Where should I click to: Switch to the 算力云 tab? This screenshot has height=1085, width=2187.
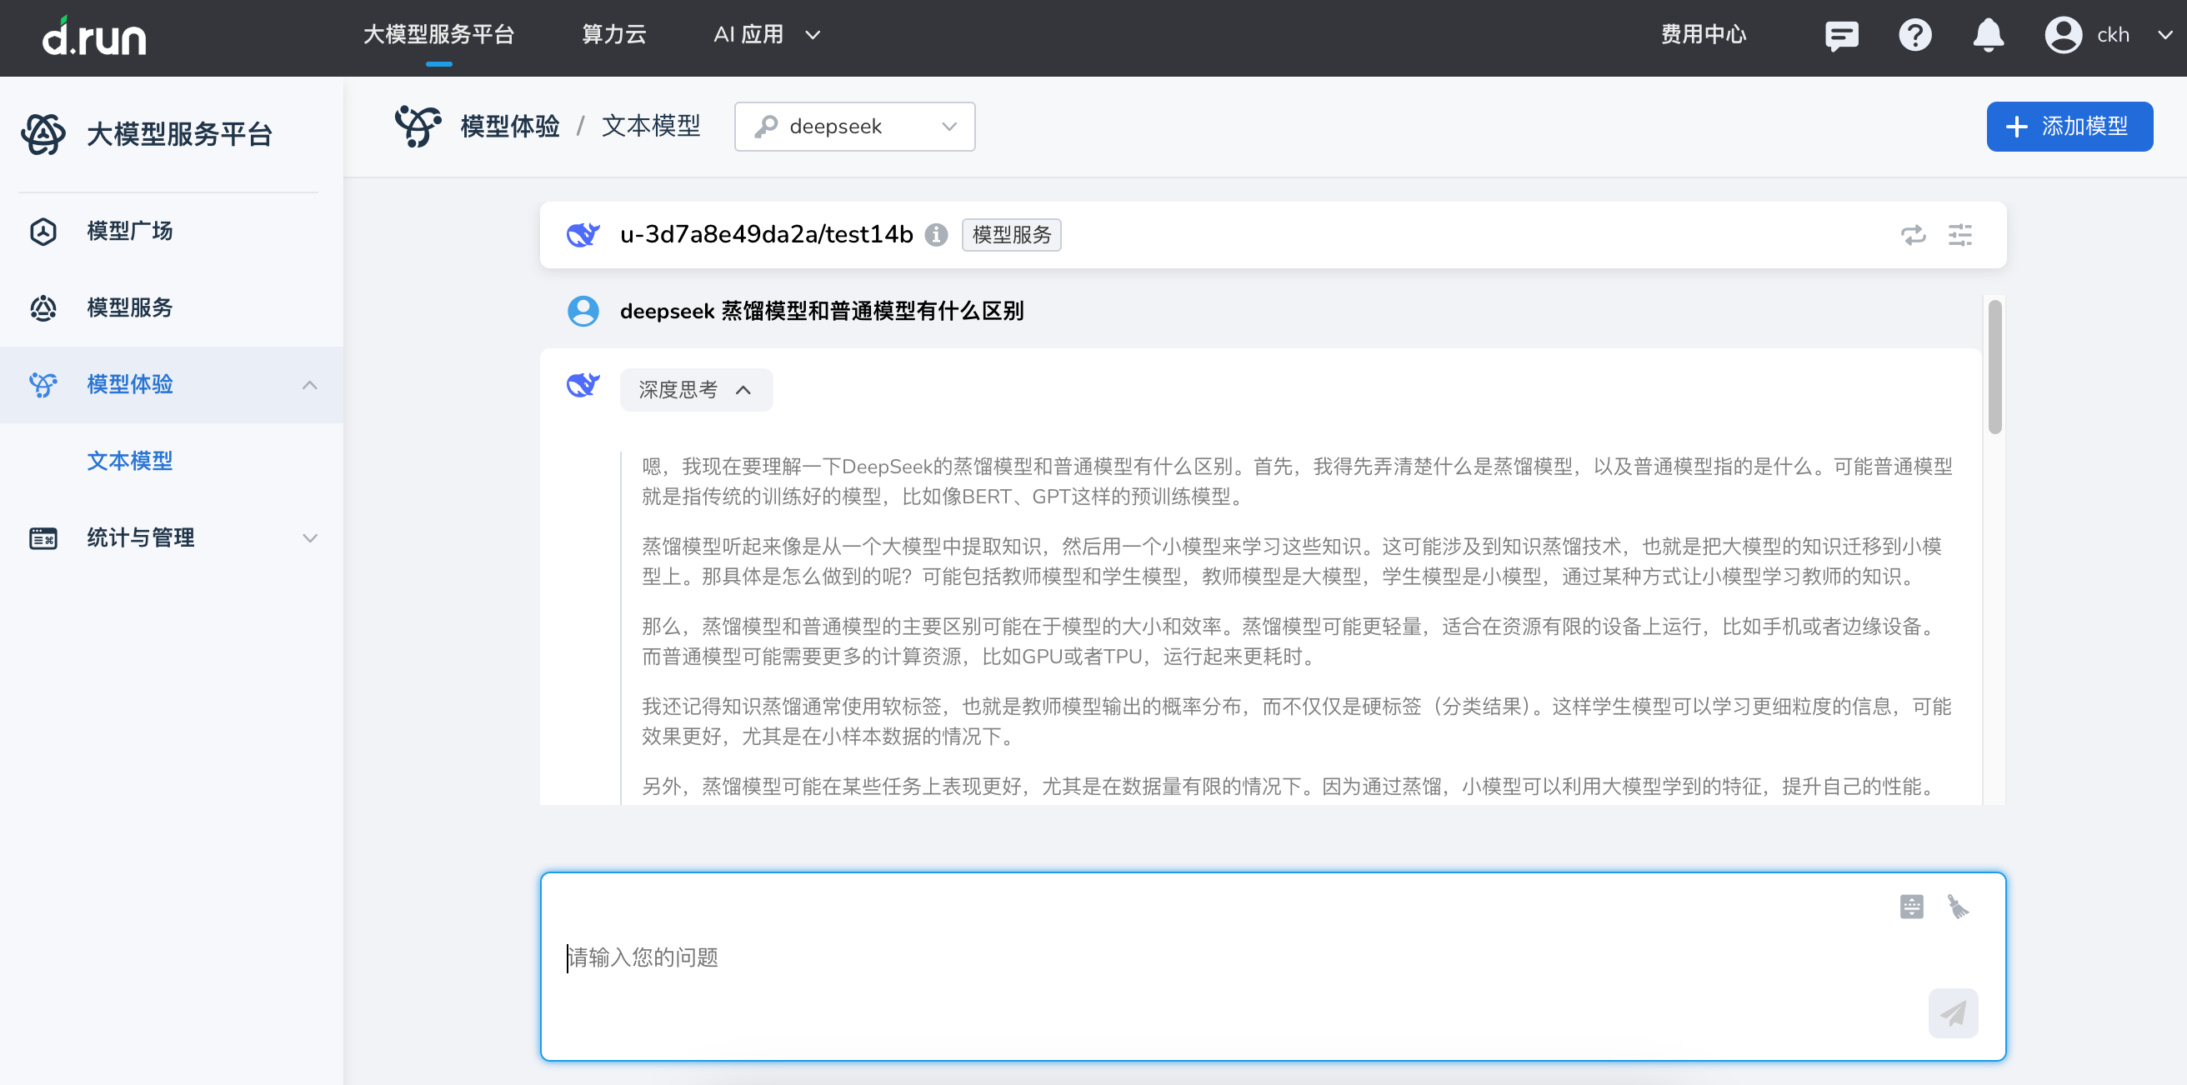tap(613, 35)
